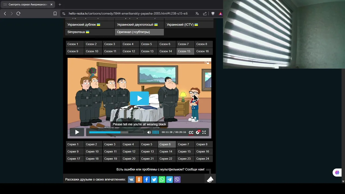Bookmark this page with the bookmark icon

pos(55,13)
